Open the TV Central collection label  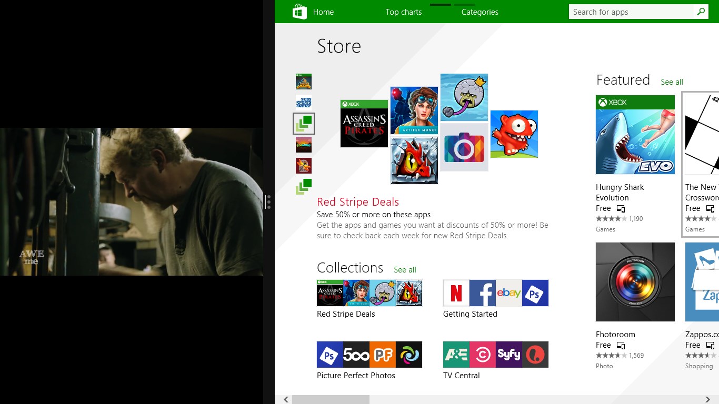point(462,376)
